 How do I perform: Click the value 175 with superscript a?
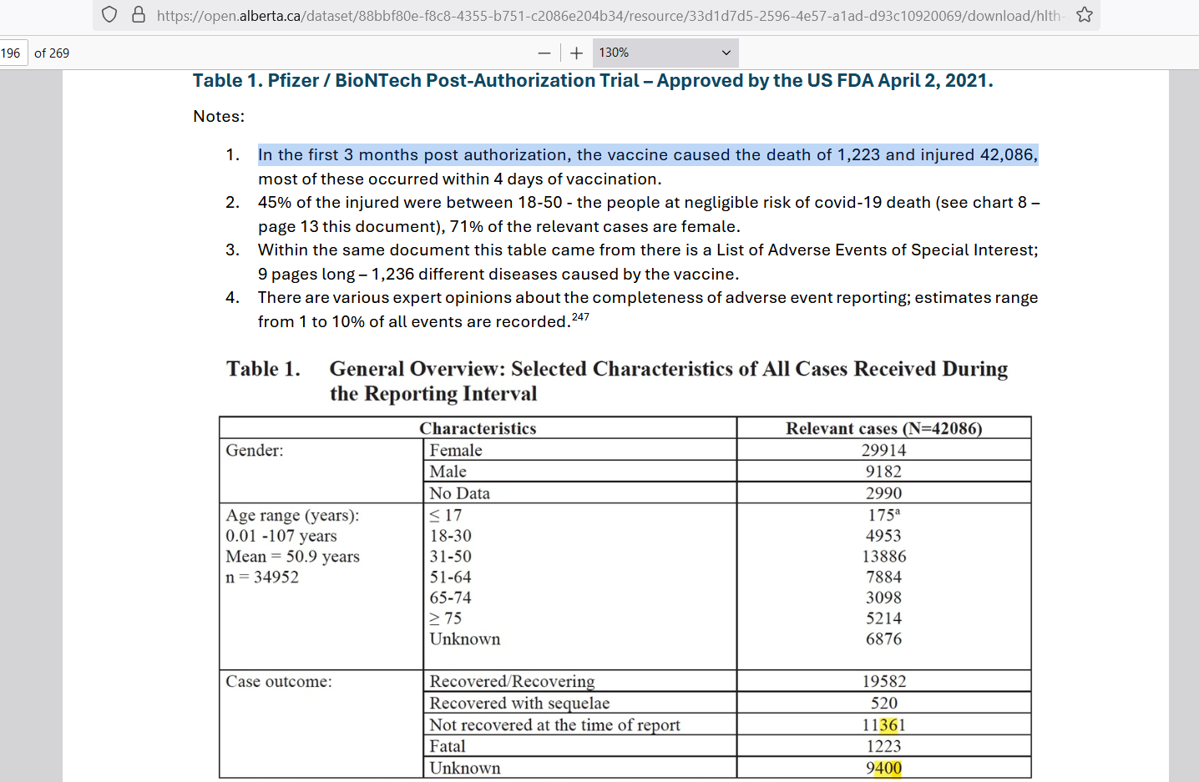[x=883, y=515]
